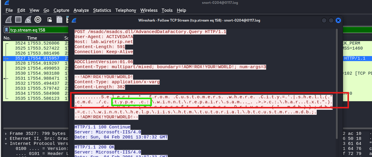This screenshot has width=372, height=157.
Task: Open the Wireless menu
Action: (x=149, y=10)
